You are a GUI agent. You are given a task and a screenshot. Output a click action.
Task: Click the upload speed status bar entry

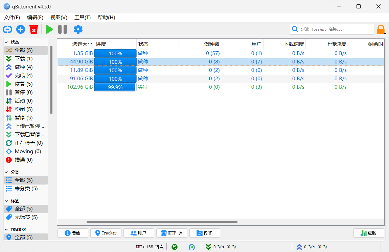pyautogui.click(x=312, y=247)
